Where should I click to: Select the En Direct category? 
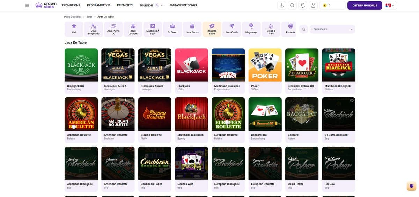click(172, 29)
